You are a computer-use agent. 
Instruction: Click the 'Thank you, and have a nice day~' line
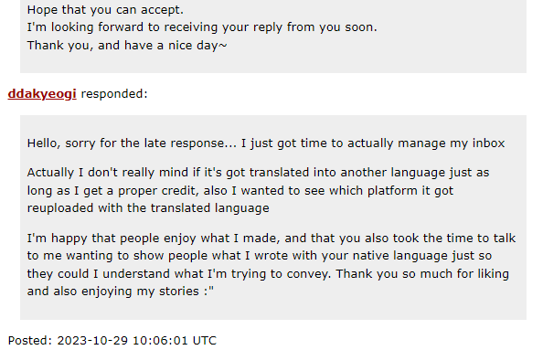(127, 46)
